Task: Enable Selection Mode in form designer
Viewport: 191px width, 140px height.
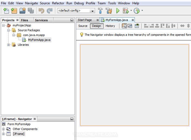Action: [124, 26]
